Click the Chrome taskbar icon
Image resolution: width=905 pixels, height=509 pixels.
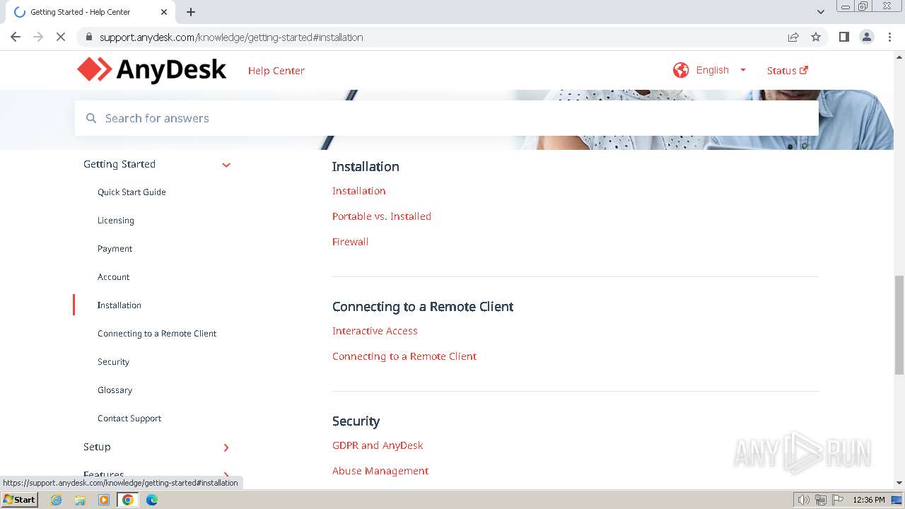pos(128,500)
